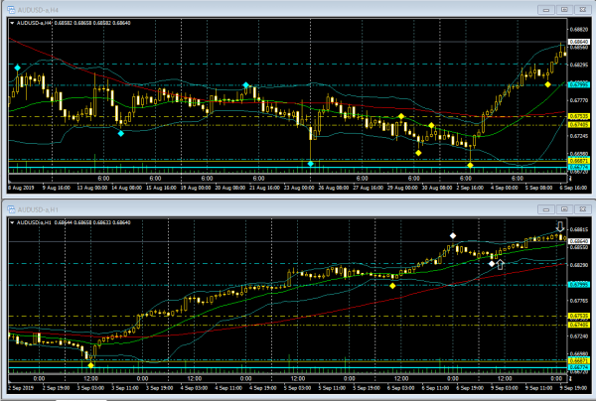This screenshot has width=596, height=401.
Task: Select yellow diamond on H4 0.67535 dashed line
Action: tap(401, 116)
